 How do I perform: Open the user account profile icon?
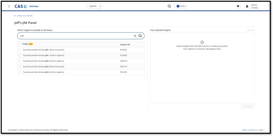click(247, 6)
